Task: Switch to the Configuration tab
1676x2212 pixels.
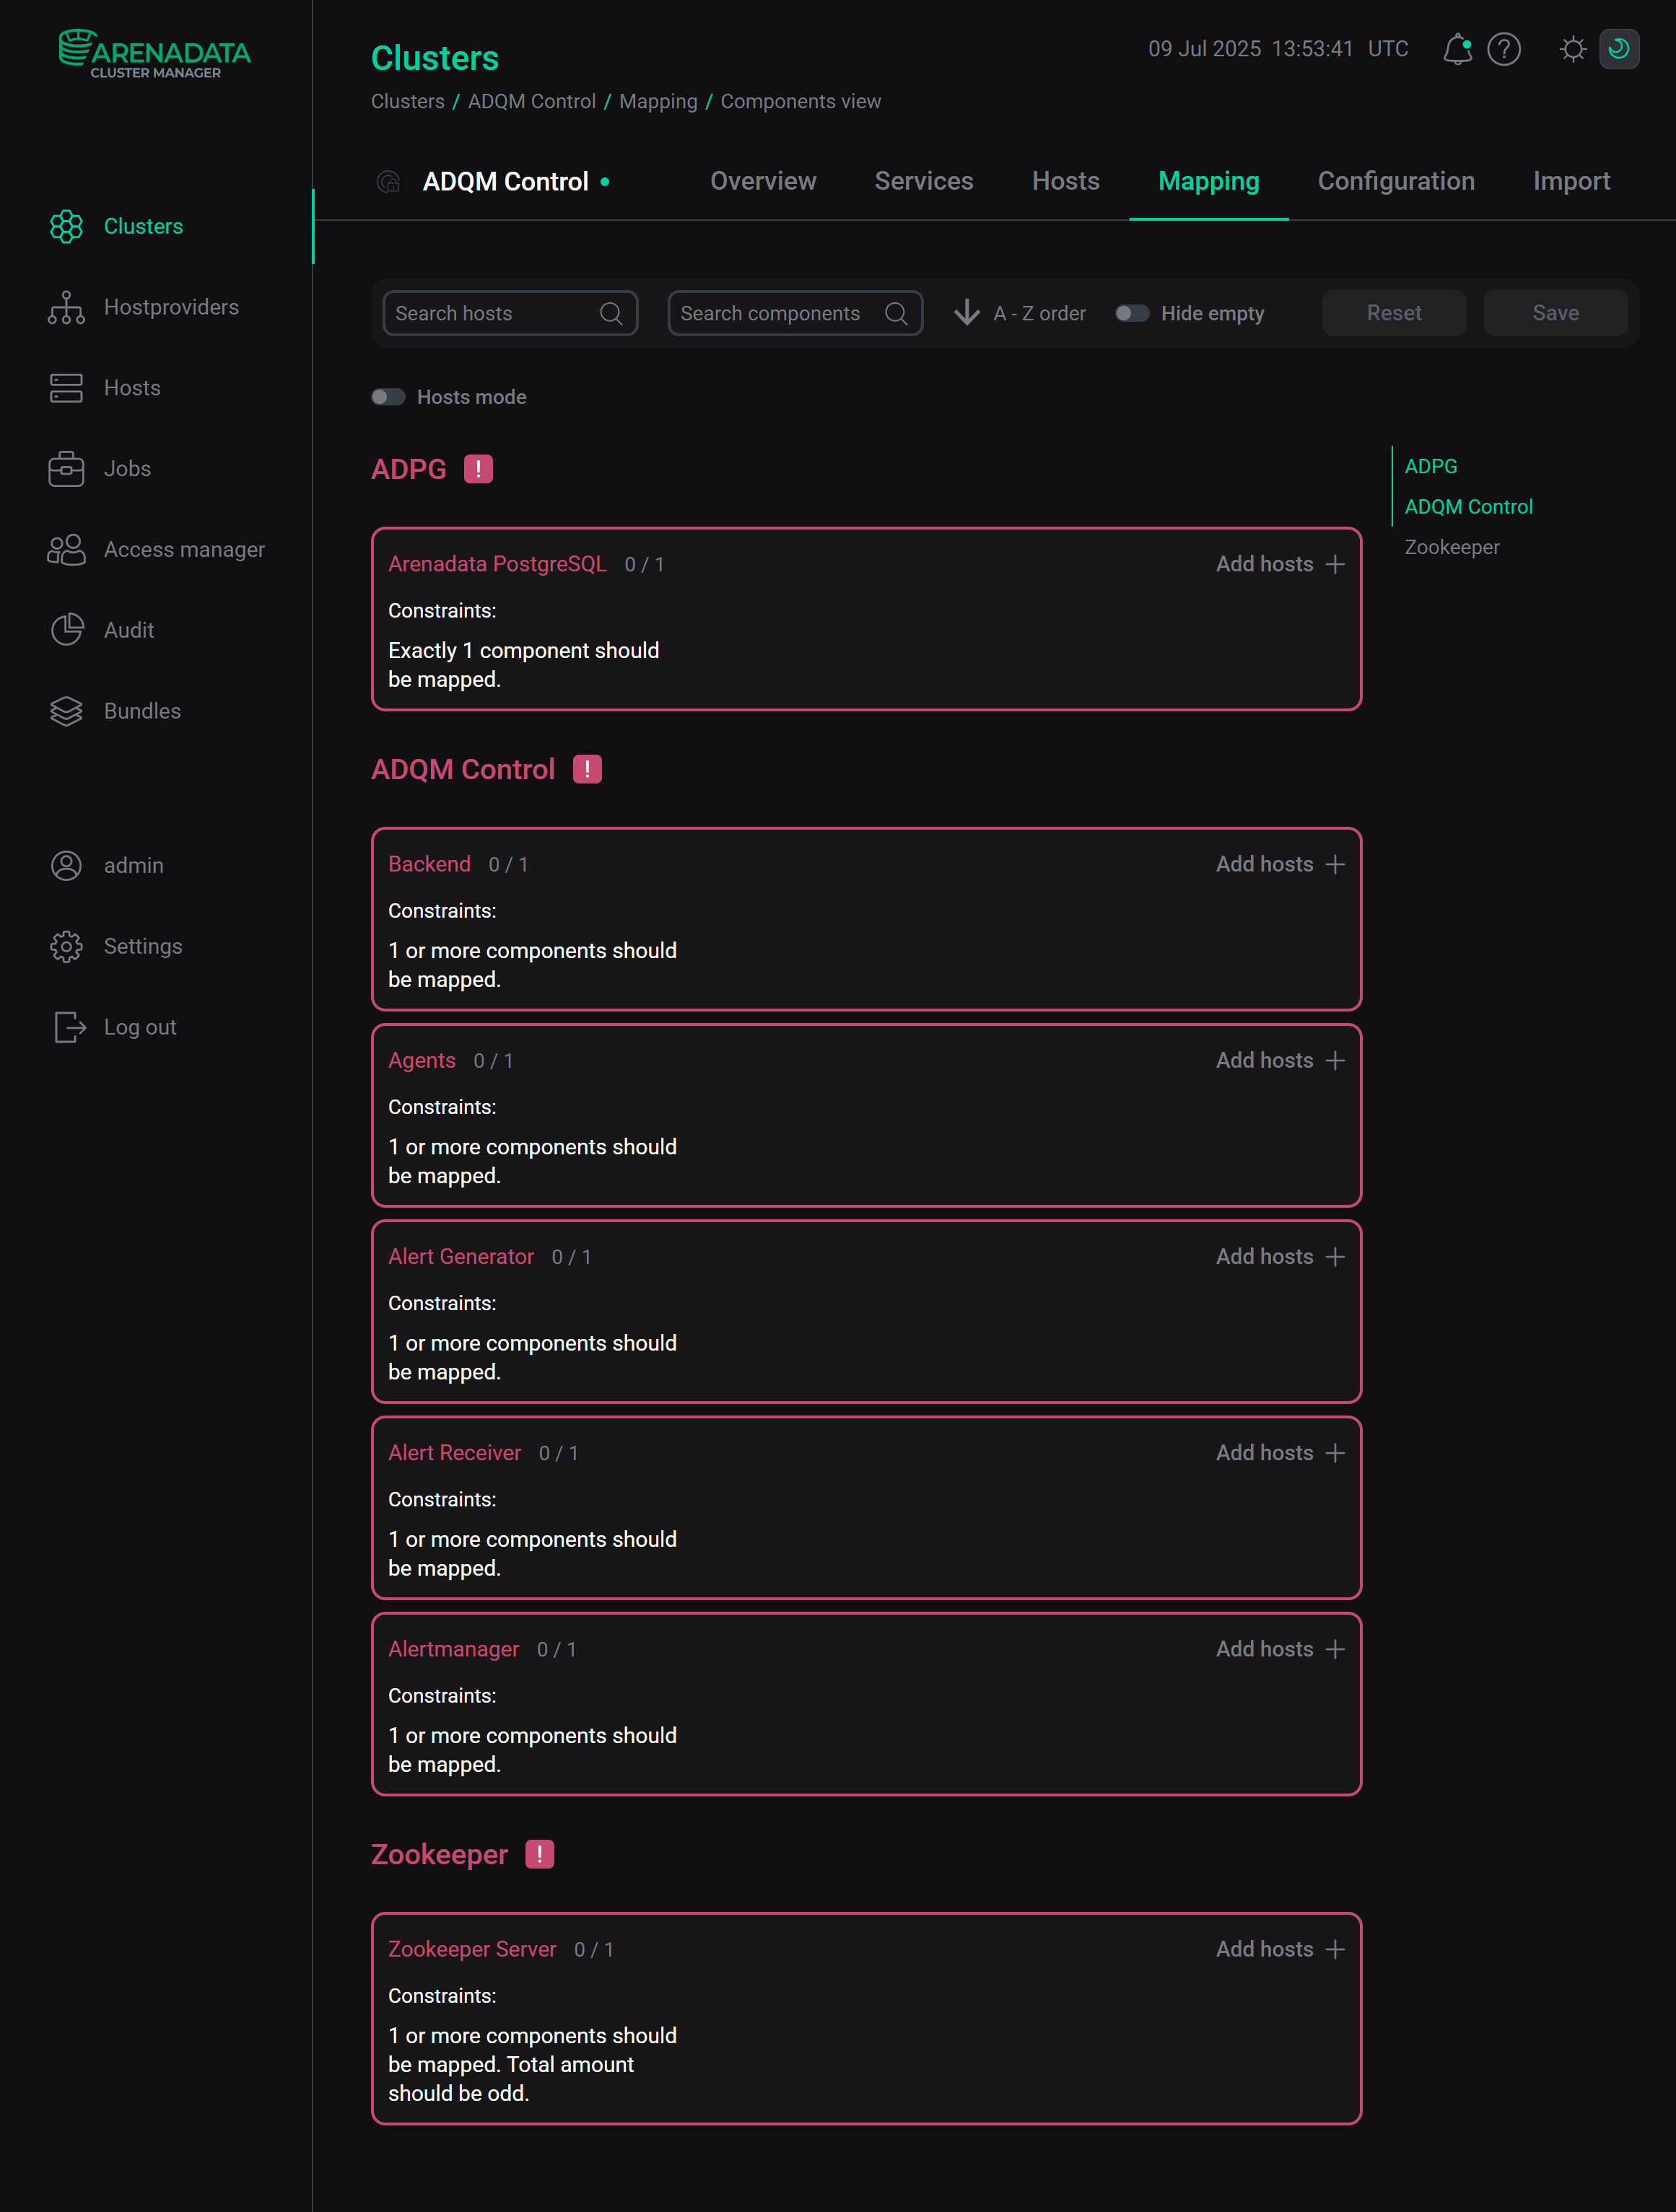Action: (1396, 181)
